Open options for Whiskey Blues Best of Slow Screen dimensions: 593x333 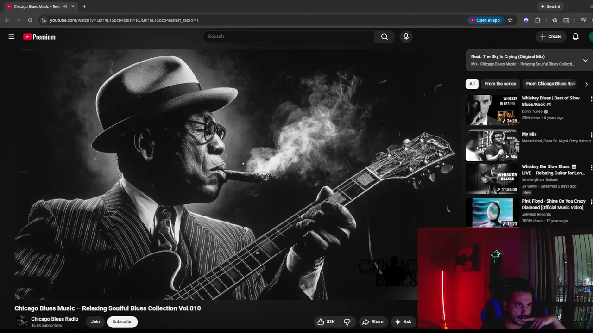click(x=591, y=99)
